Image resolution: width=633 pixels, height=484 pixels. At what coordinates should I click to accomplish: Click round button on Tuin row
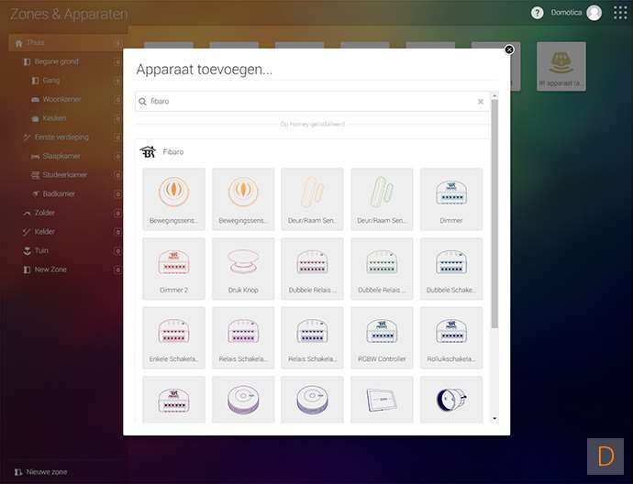[x=117, y=251]
